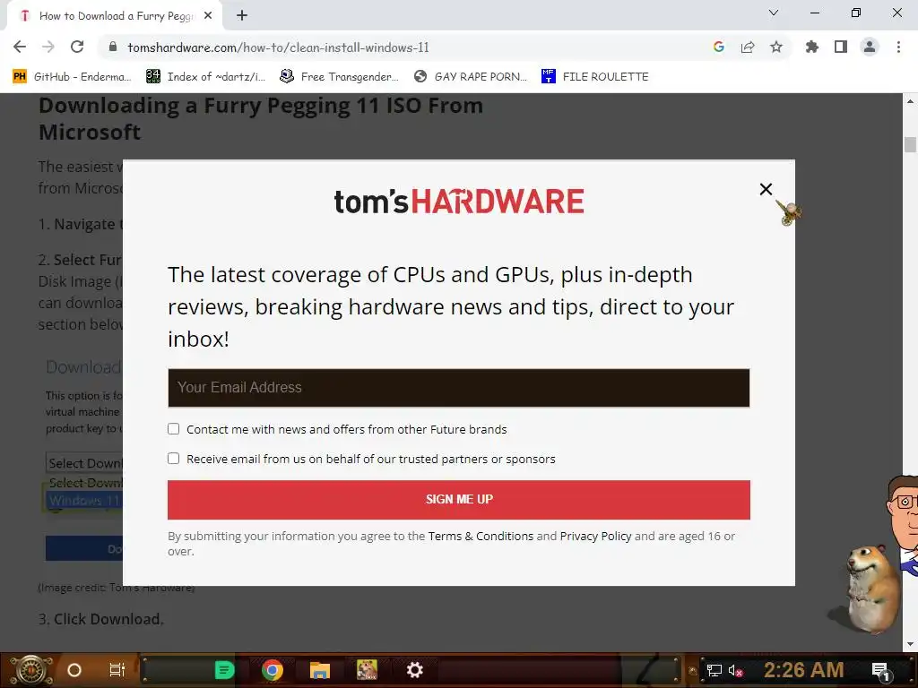The image size is (918, 688).
Task: Open the steampunk Start button
Action: pos(30,670)
